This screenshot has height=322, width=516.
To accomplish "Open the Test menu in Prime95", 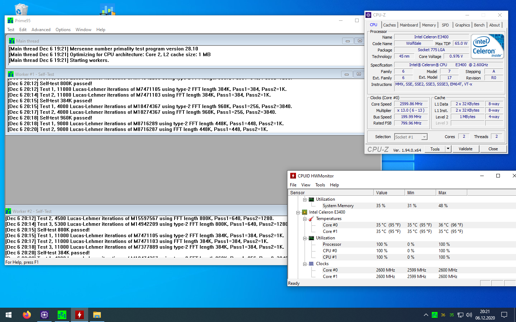I will point(11,30).
